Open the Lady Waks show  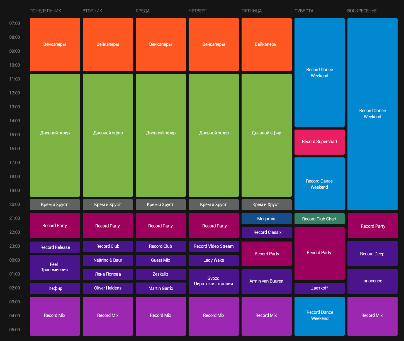click(x=214, y=260)
